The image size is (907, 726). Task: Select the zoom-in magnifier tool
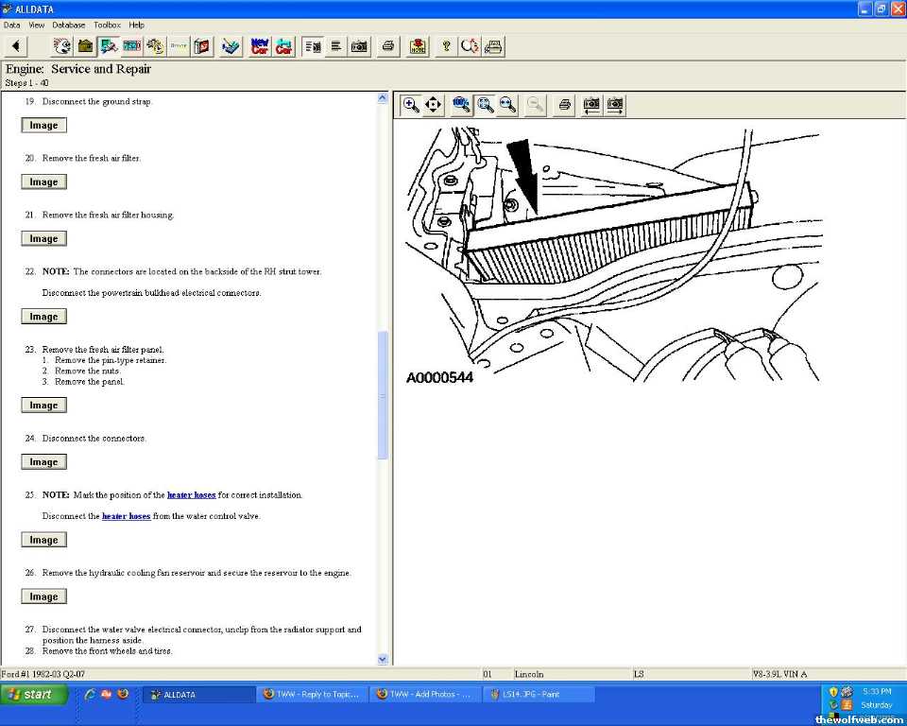click(411, 105)
